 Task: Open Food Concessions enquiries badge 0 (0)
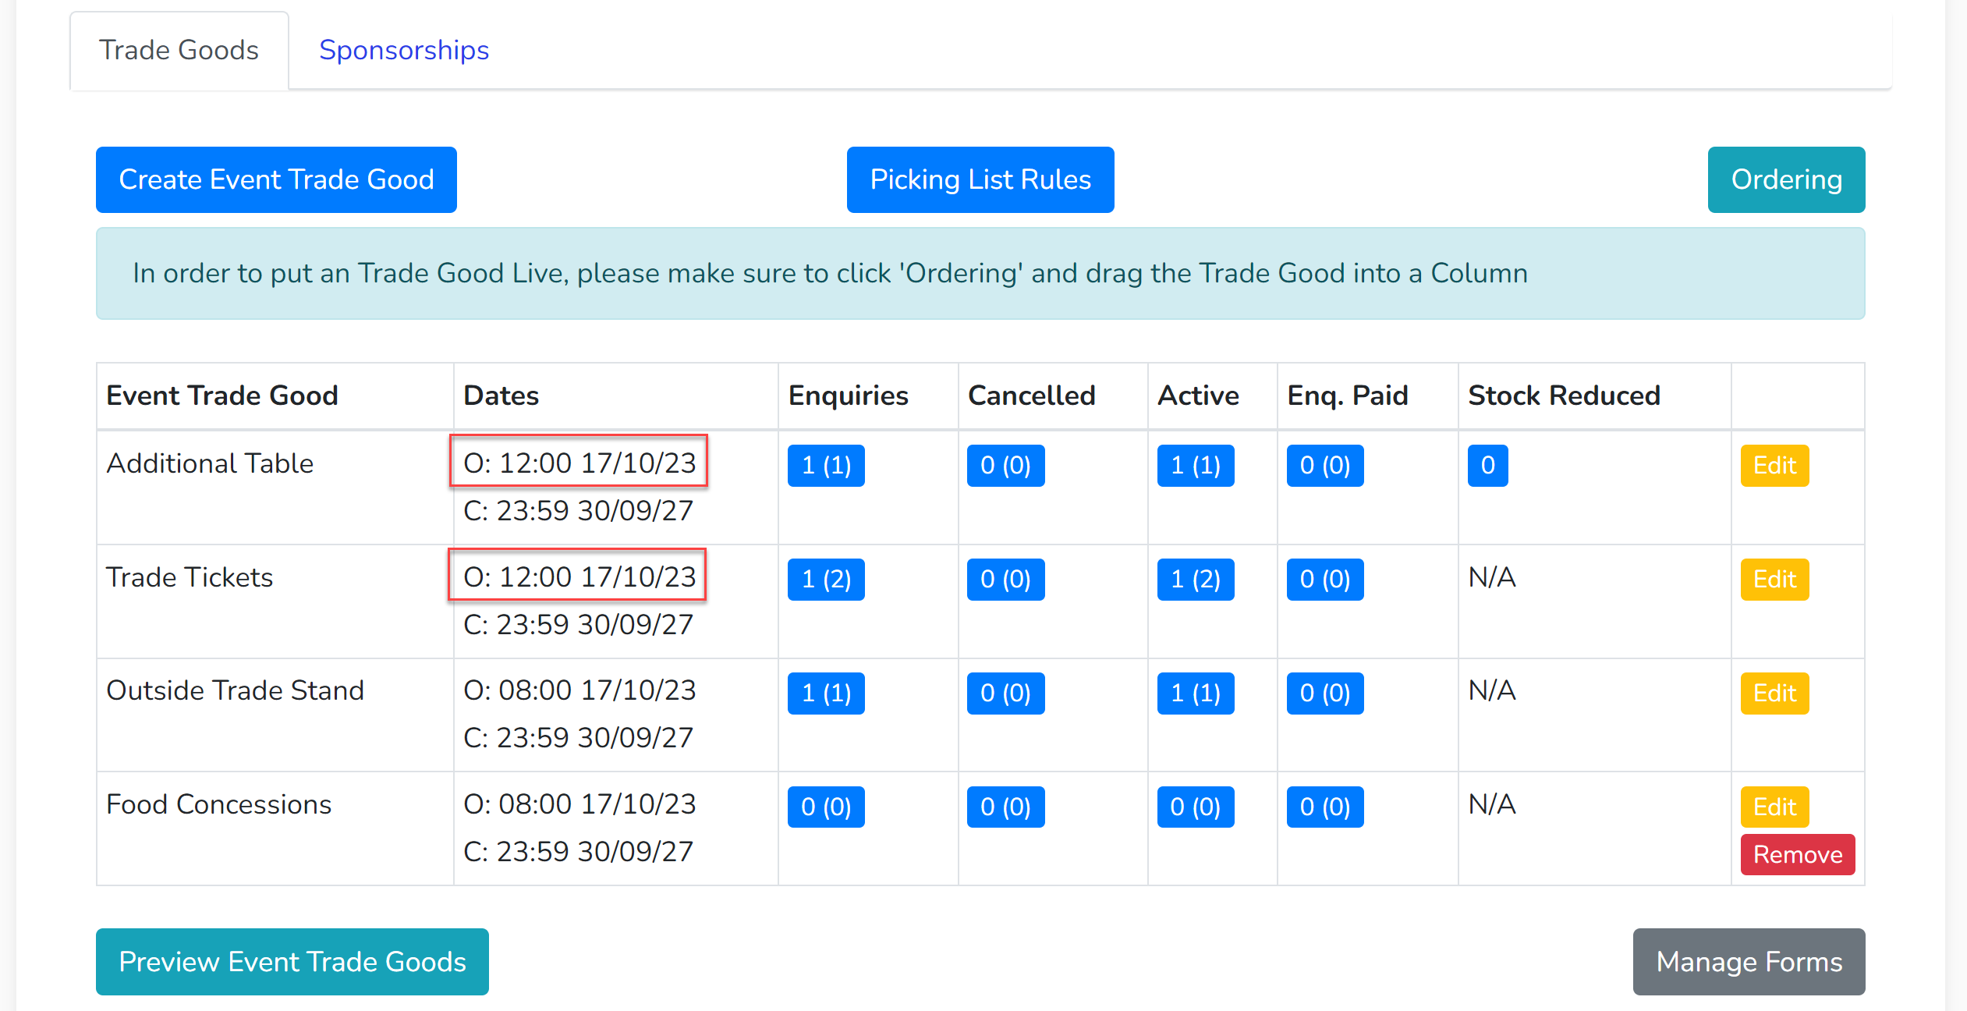pyautogui.click(x=826, y=807)
